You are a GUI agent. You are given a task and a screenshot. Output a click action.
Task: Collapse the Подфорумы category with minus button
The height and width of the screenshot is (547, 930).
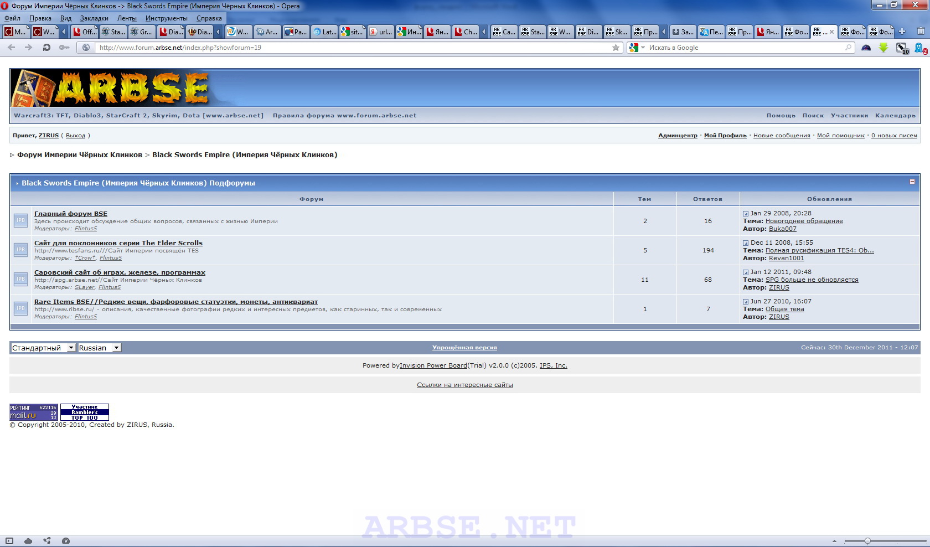click(x=912, y=182)
